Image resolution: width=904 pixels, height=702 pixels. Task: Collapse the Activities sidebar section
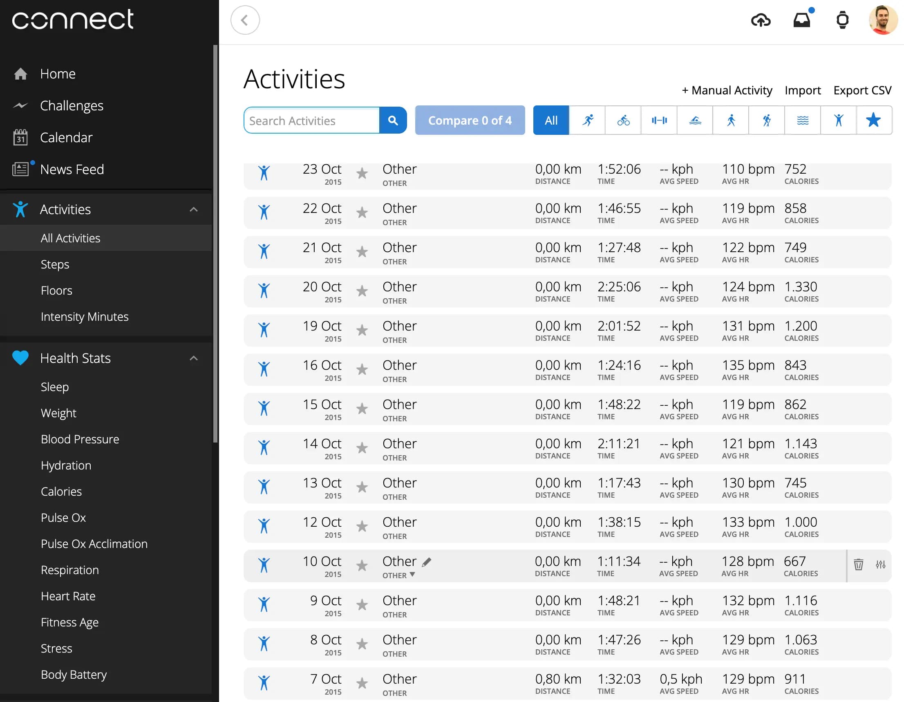tap(194, 210)
